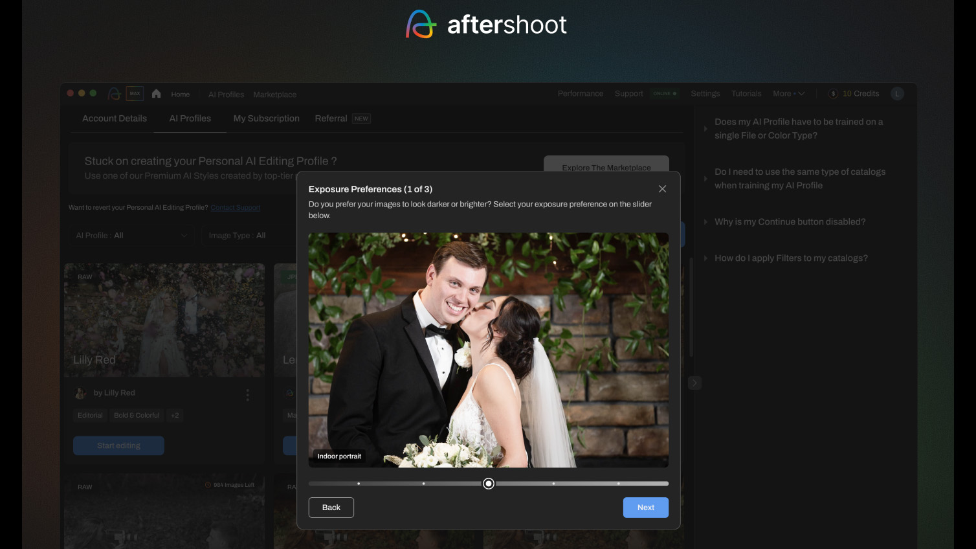Screen dimensions: 976x549
Task: Switch to My Subscription tab
Action: (266, 118)
